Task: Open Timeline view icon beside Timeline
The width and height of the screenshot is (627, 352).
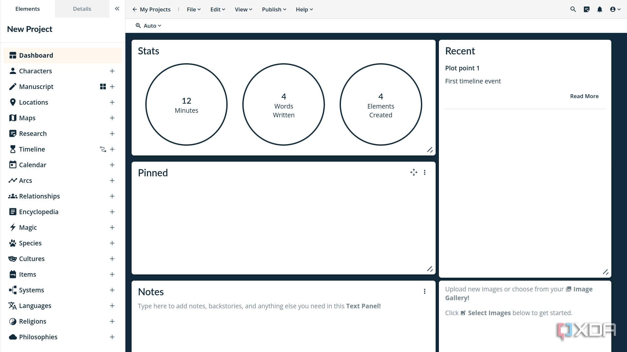Action: 103,149
